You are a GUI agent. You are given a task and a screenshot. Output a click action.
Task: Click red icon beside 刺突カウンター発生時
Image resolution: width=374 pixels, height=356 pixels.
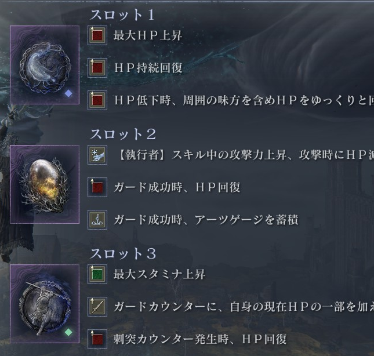click(x=97, y=339)
